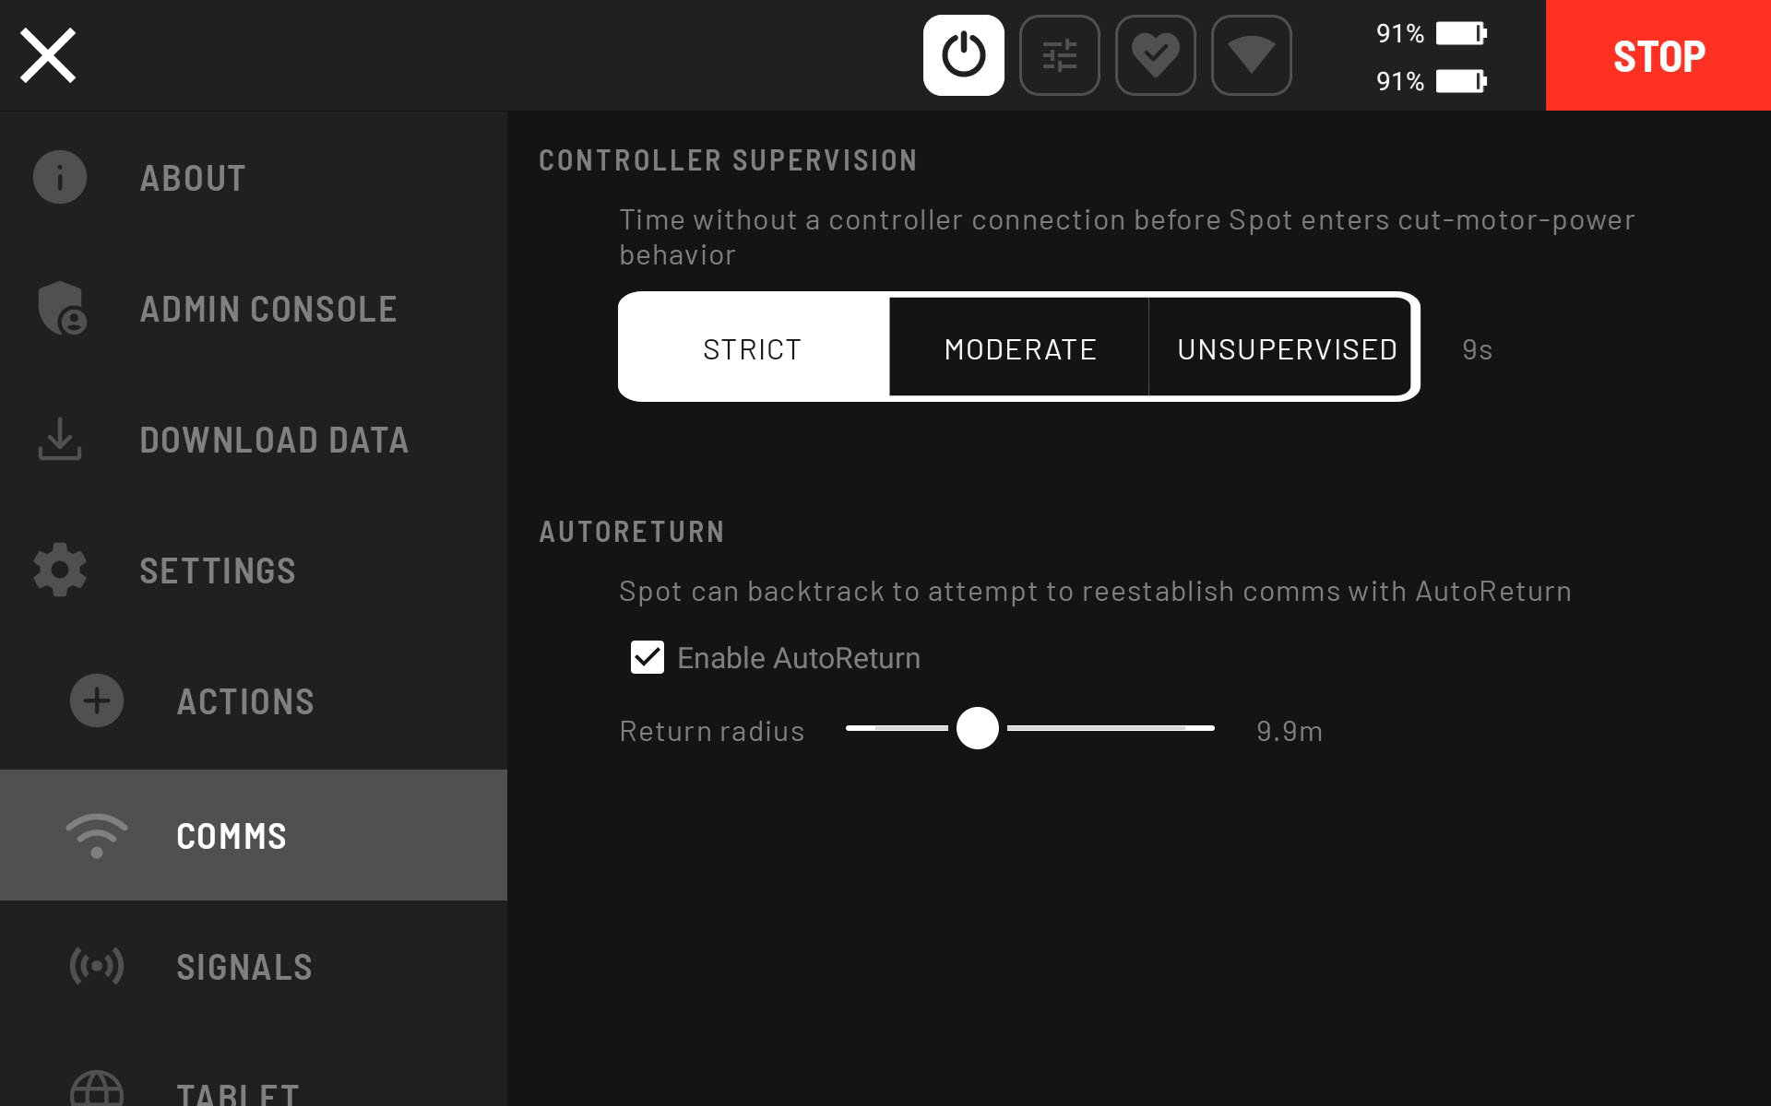Click the Admin Console shield icon
Viewport: 1771px width, 1106px height.
point(62,308)
